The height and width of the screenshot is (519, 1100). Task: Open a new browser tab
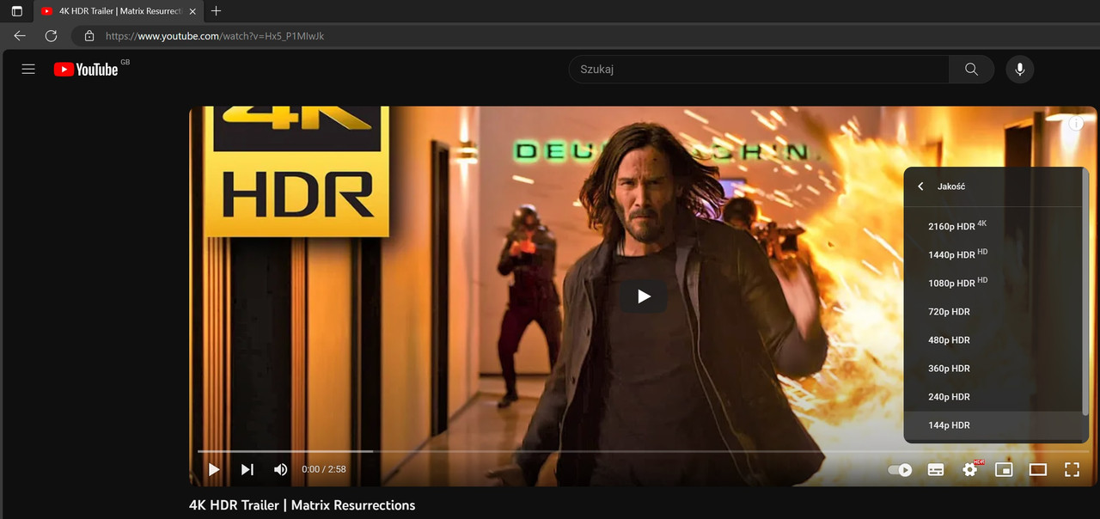point(216,11)
